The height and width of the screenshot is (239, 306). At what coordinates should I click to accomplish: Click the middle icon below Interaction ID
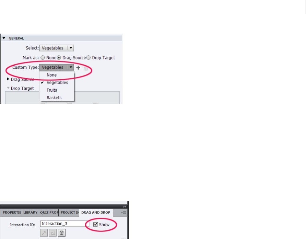point(53,233)
